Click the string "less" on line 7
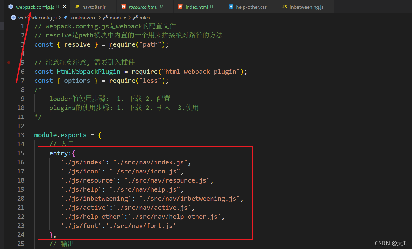412x249 pixels. pos(150,81)
